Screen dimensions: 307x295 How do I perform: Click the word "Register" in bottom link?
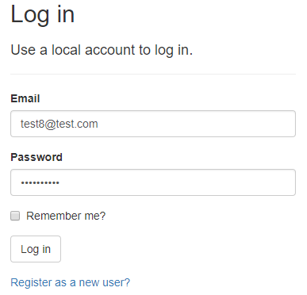point(31,282)
